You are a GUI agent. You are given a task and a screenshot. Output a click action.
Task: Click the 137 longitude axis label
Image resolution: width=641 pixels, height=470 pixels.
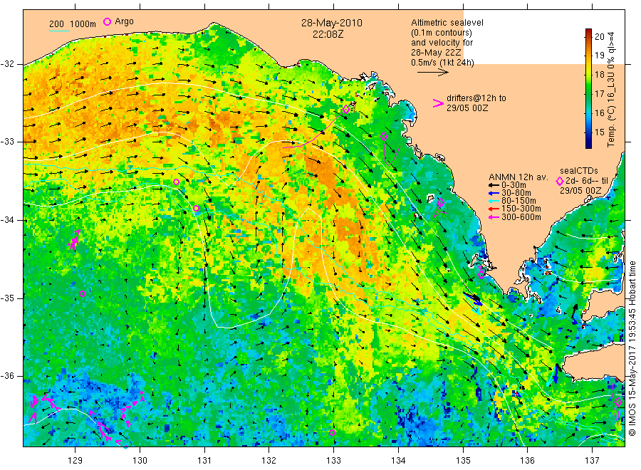point(592,461)
